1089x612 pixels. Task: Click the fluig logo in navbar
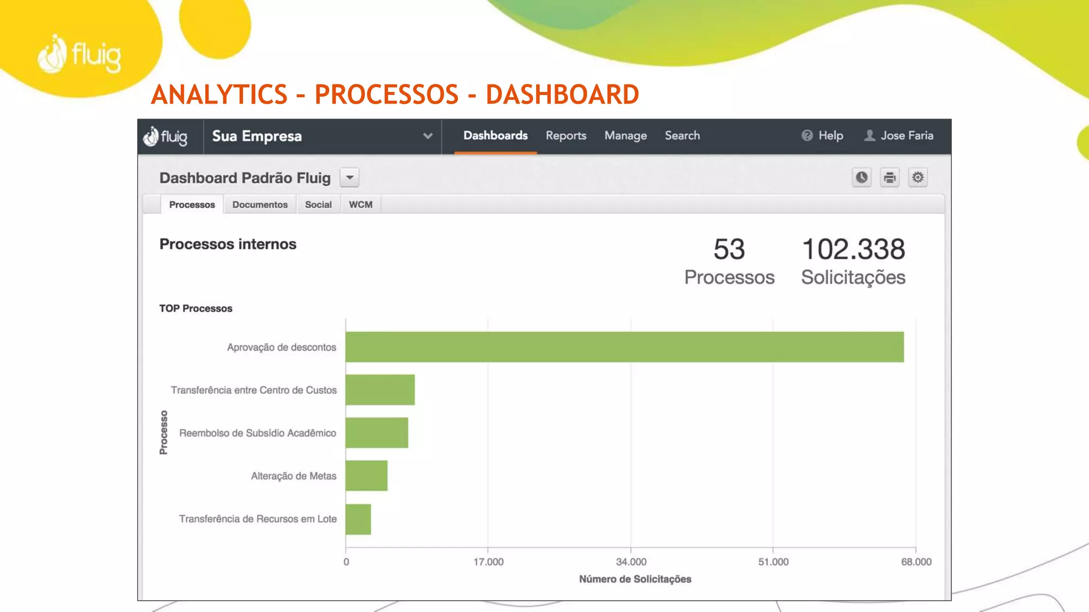coord(166,137)
